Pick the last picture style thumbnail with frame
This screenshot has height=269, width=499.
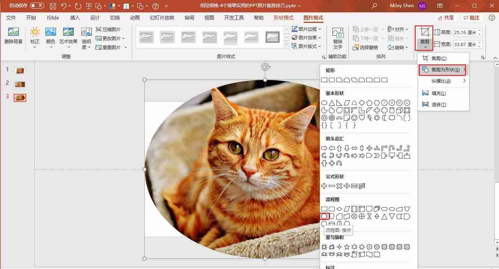tap(272, 37)
